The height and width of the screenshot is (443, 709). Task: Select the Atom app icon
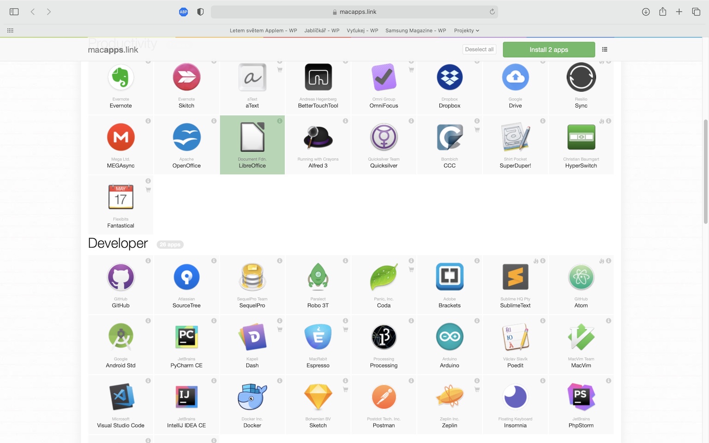(x=581, y=277)
